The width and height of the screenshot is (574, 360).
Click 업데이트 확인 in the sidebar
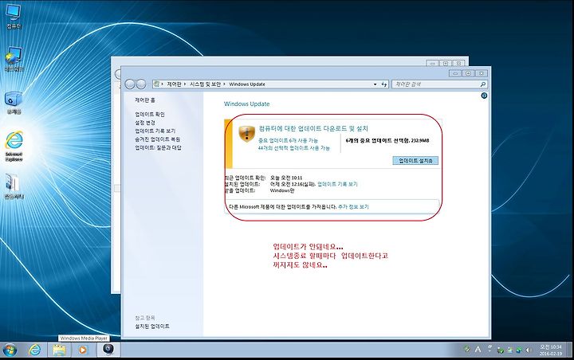pyautogui.click(x=150, y=115)
